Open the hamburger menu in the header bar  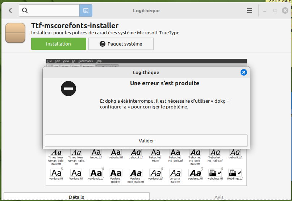(x=250, y=10)
